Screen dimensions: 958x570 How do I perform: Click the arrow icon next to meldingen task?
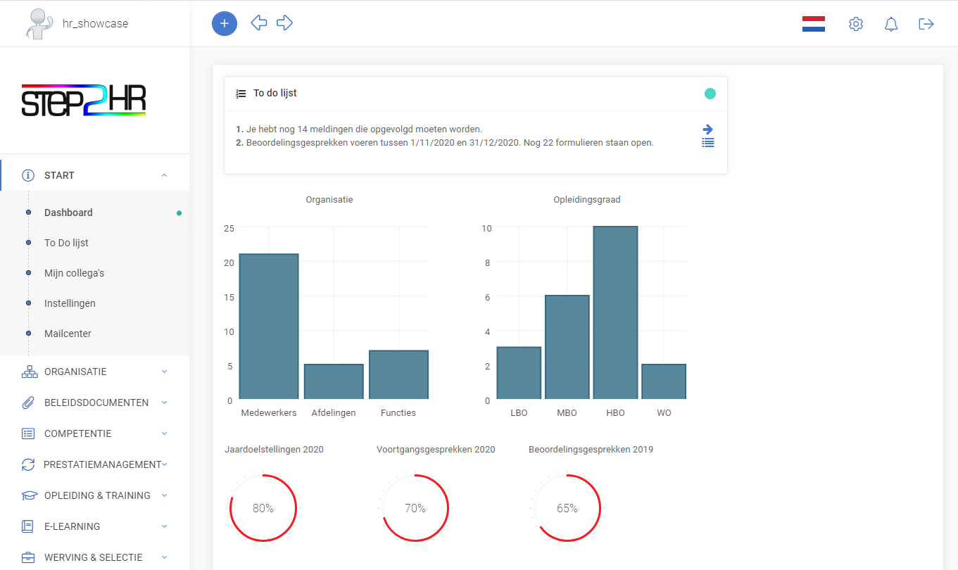[x=707, y=129]
